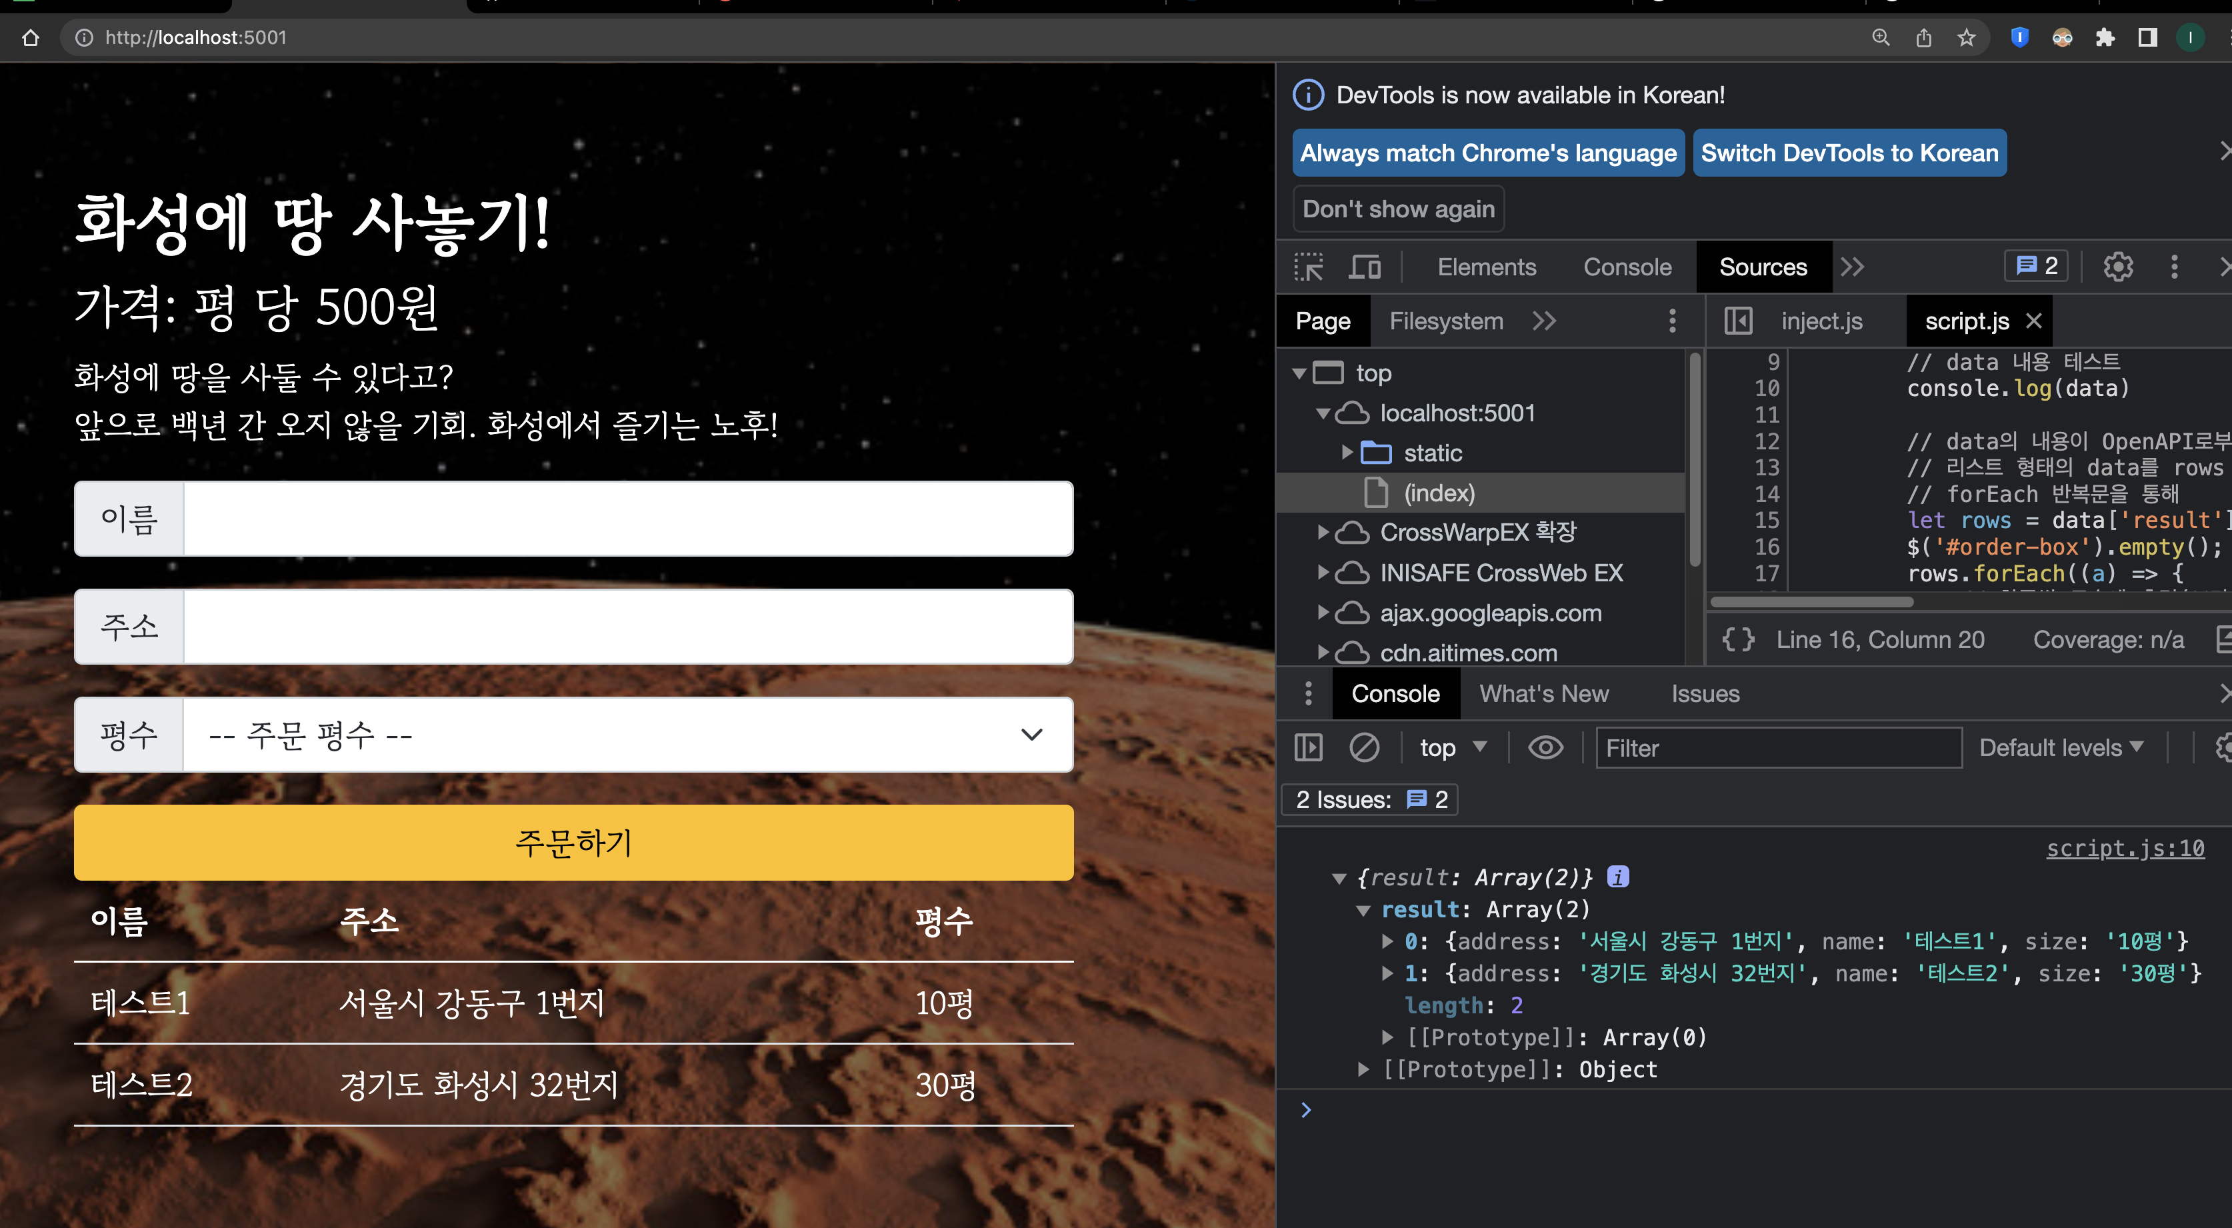The width and height of the screenshot is (2232, 1228).
Task: Open the inject.js file tab
Action: tap(1821, 321)
